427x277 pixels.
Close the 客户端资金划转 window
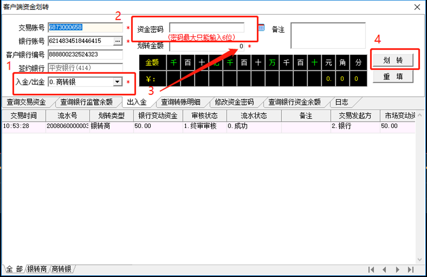pos(417,7)
